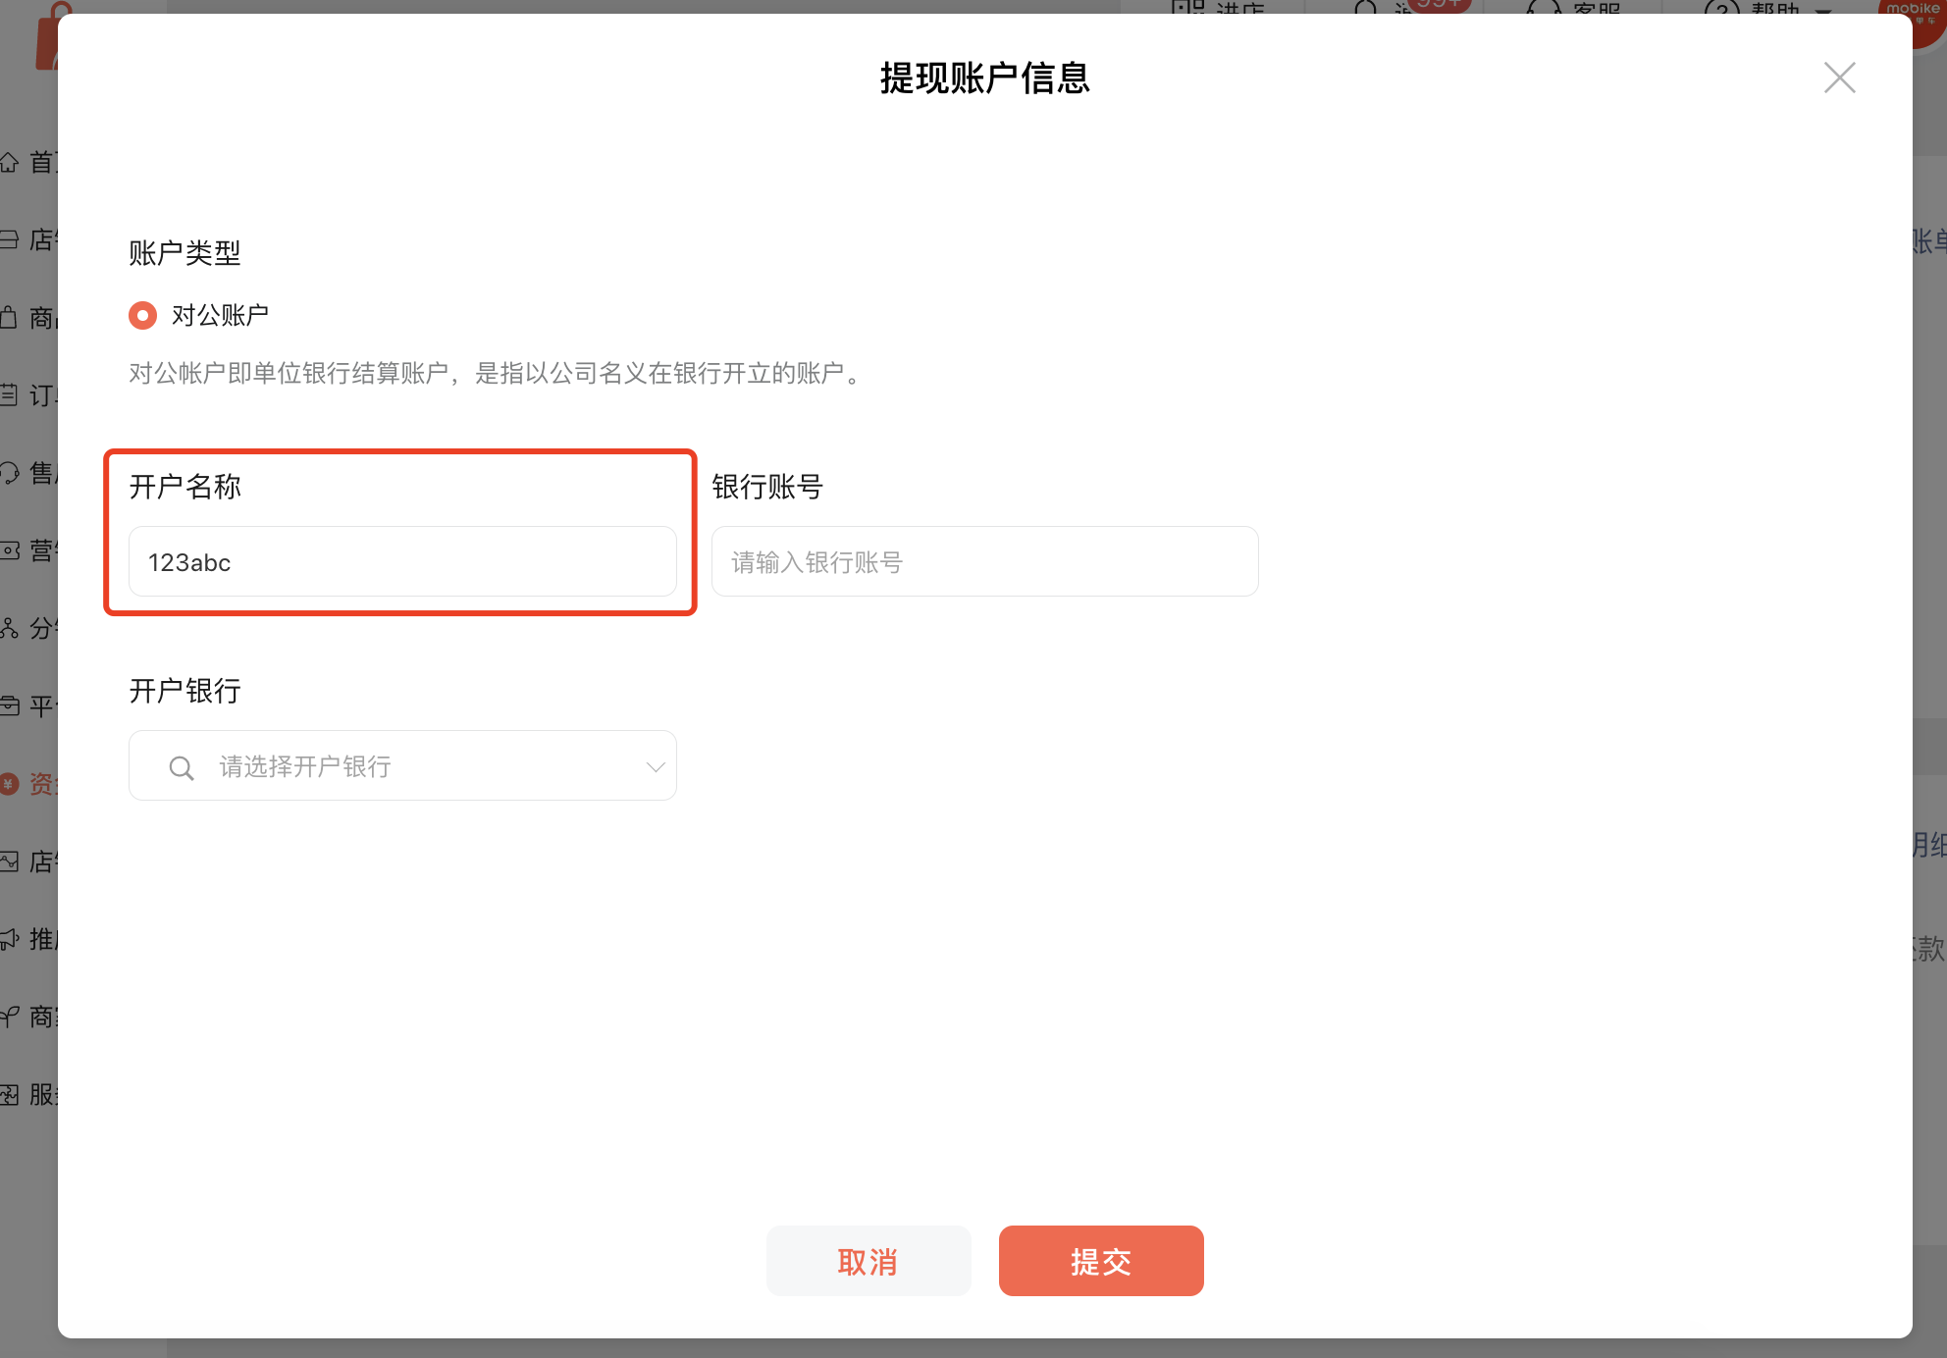Select the 对公账户 radio button
Image resolution: width=1947 pixels, height=1358 pixels.
[143, 315]
